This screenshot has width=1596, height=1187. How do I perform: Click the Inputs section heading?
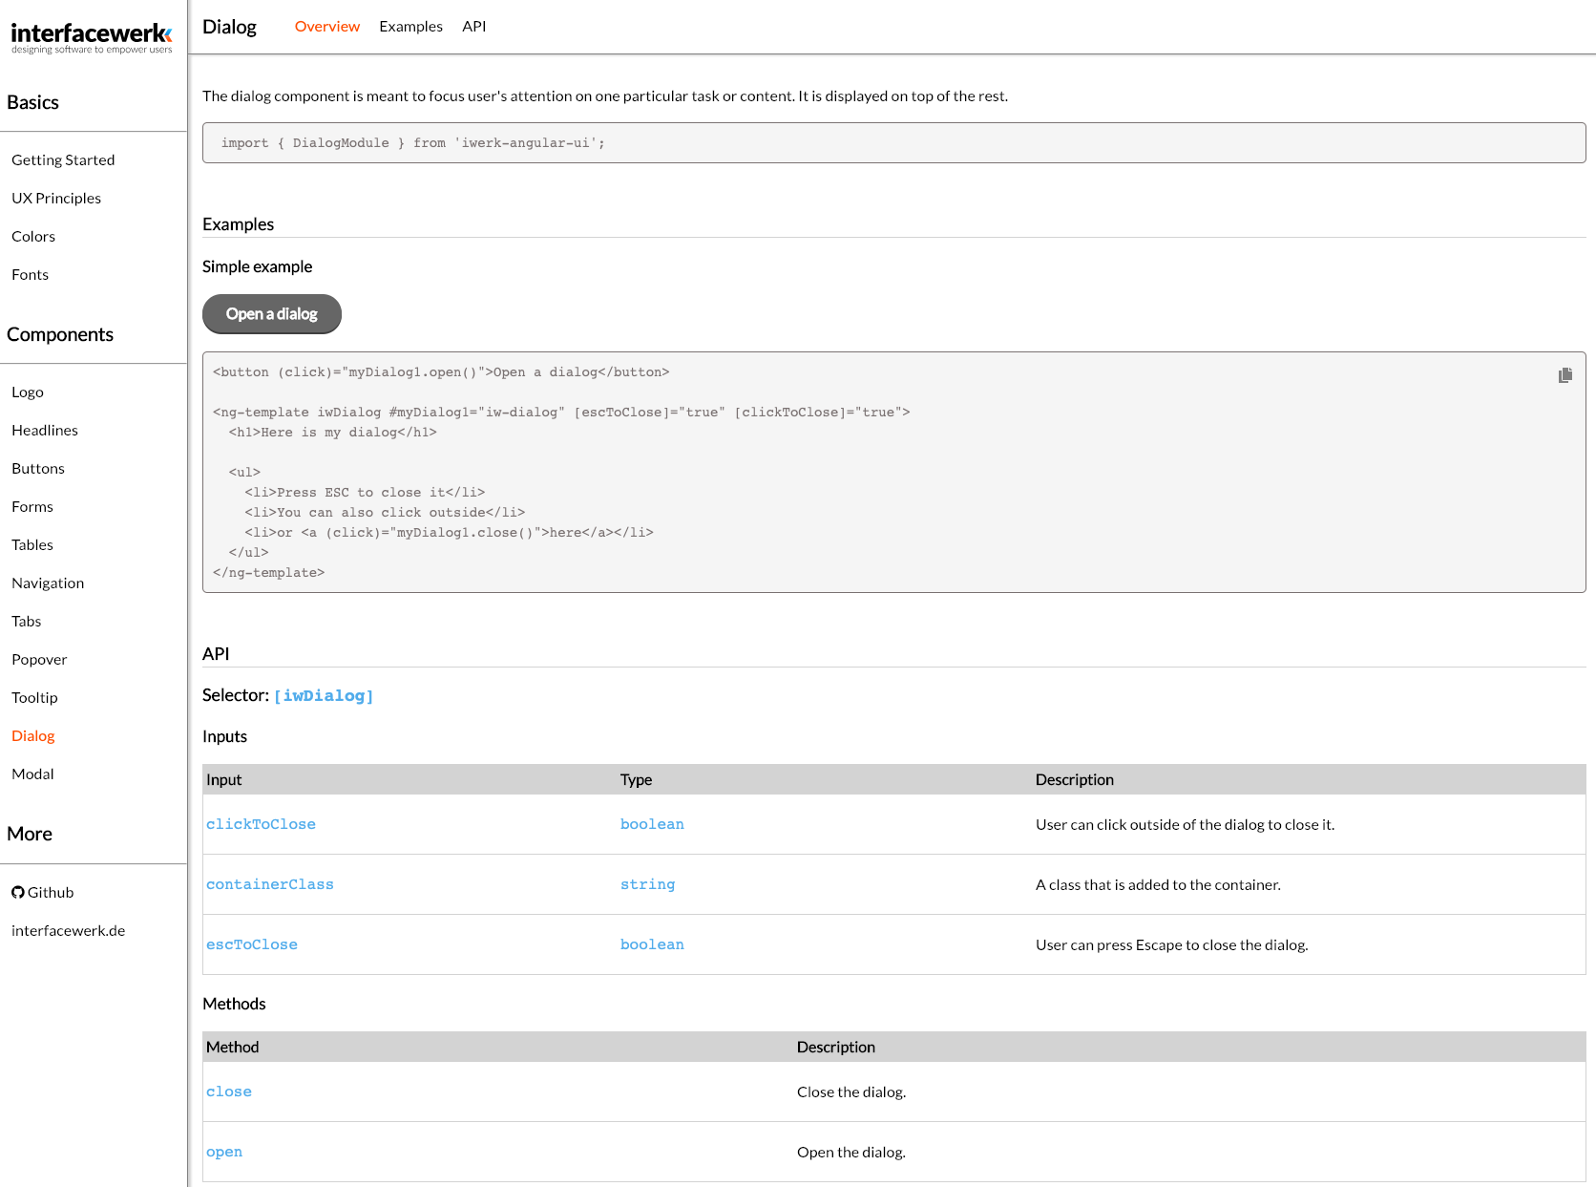[224, 736]
